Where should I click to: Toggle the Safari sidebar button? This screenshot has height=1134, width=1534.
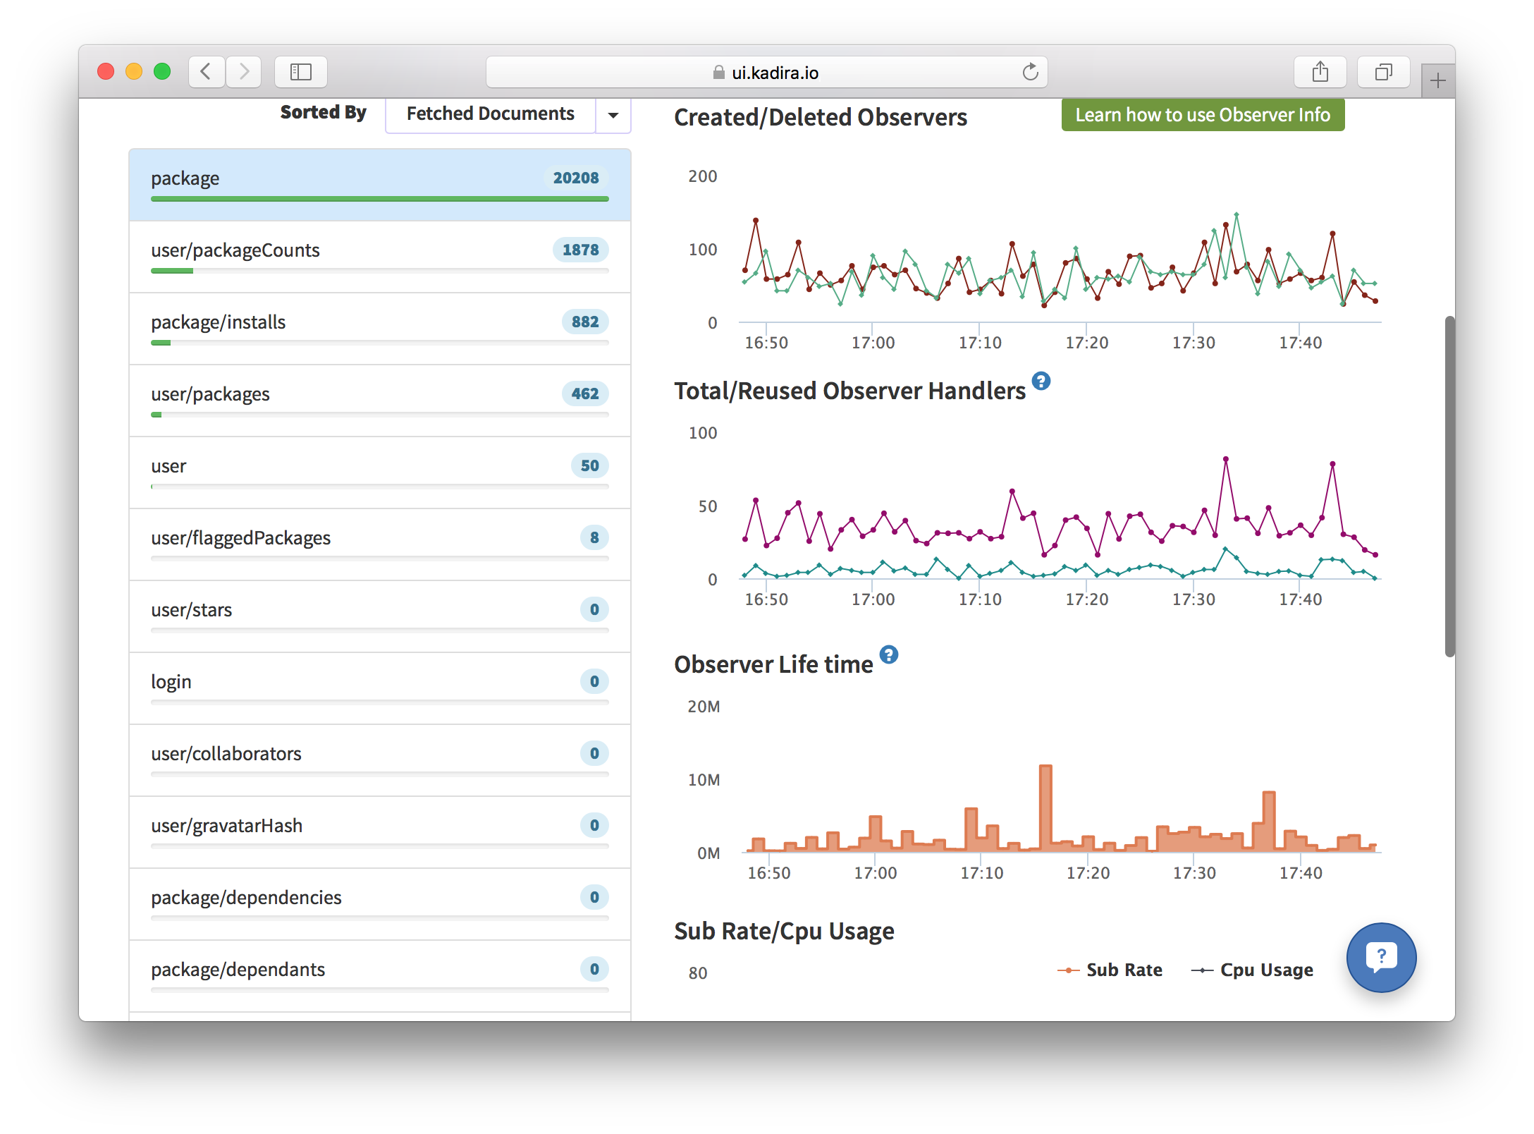click(301, 72)
